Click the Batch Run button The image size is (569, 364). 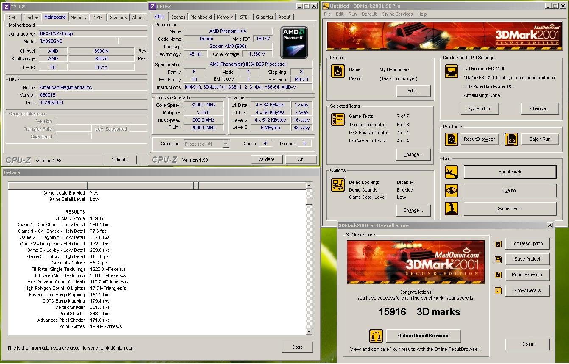(x=540, y=139)
